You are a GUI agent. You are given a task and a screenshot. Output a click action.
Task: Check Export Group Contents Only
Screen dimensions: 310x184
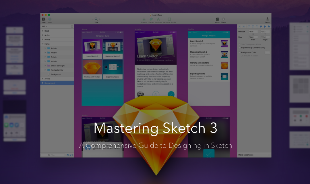click(240, 48)
